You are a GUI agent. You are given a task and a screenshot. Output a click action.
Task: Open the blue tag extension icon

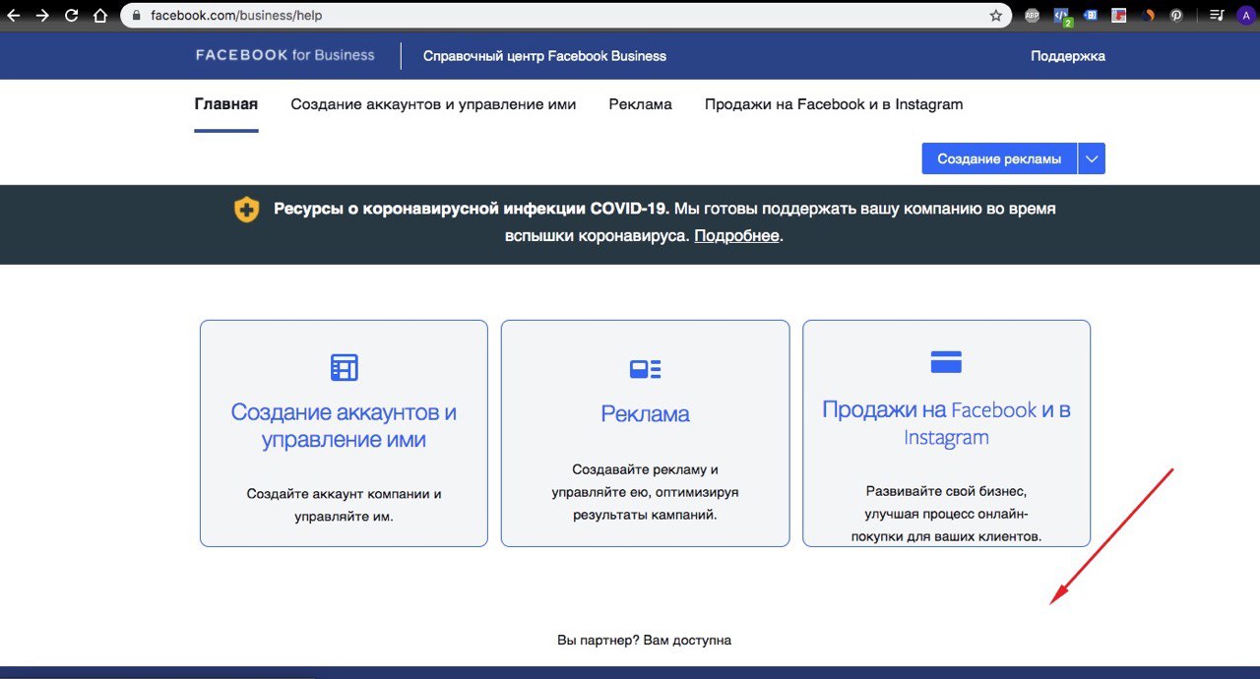(x=1091, y=16)
